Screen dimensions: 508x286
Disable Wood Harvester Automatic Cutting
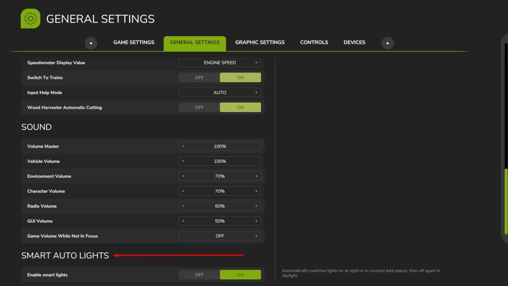[199, 107]
